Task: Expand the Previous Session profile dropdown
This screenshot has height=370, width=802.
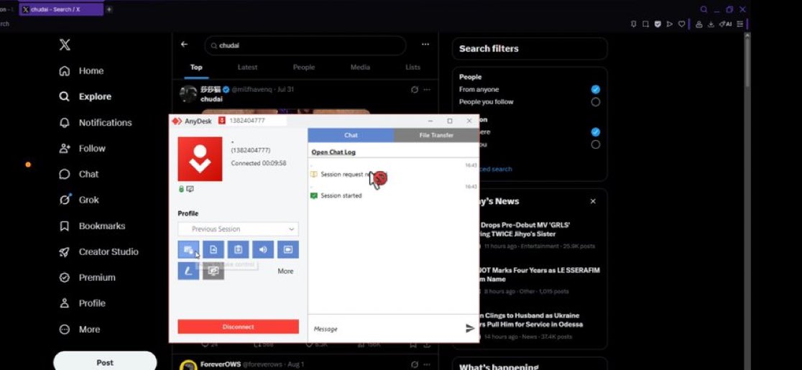Action: [x=239, y=229]
